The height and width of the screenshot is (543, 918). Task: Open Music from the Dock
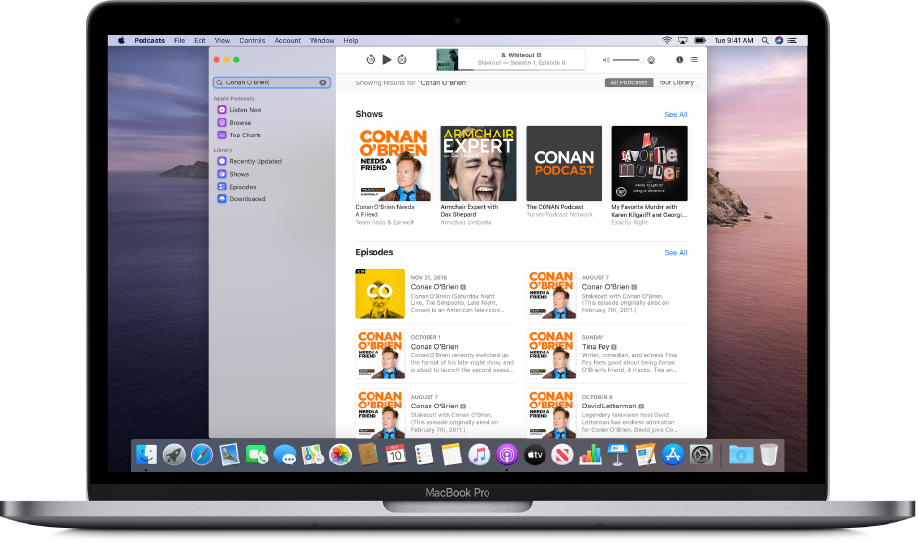pos(479,455)
